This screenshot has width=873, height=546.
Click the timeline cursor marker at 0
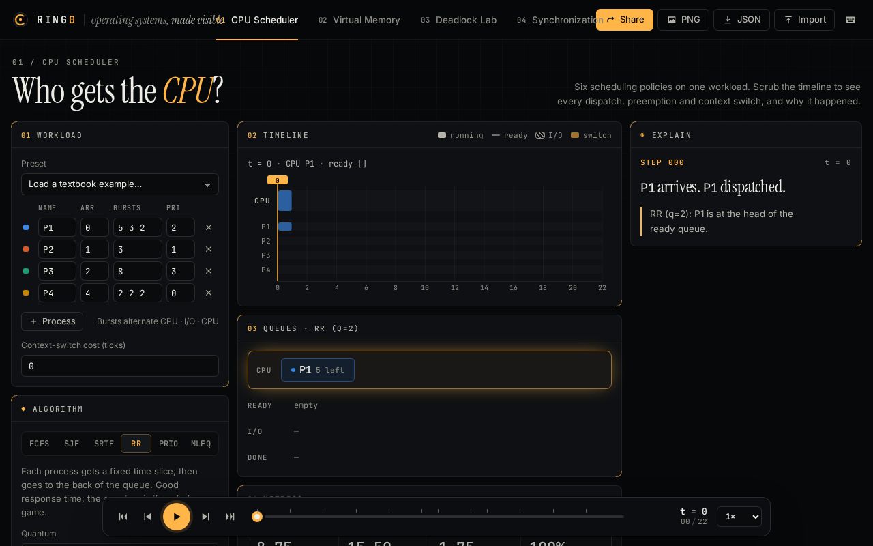click(x=278, y=180)
